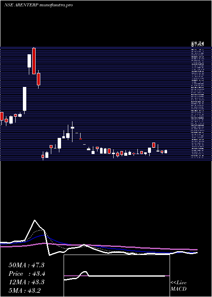Click the tallest red candlestick at the chart peak
212x297 pixels.
pyautogui.click(x=34, y=61)
